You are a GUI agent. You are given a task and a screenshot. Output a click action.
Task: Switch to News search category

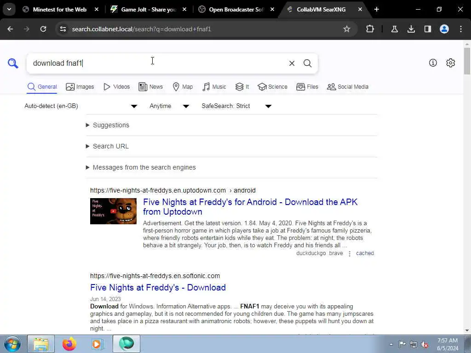[x=151, y=87]
